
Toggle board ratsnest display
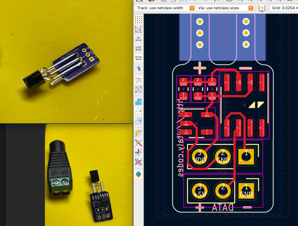139,79
